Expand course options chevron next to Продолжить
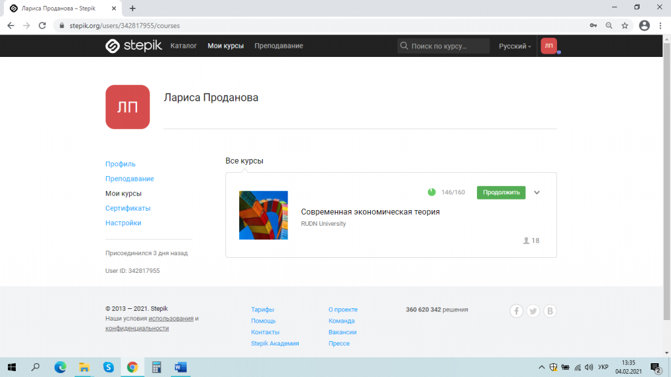Viewport: 671px width, 377px height. click(x=537, y=192)
